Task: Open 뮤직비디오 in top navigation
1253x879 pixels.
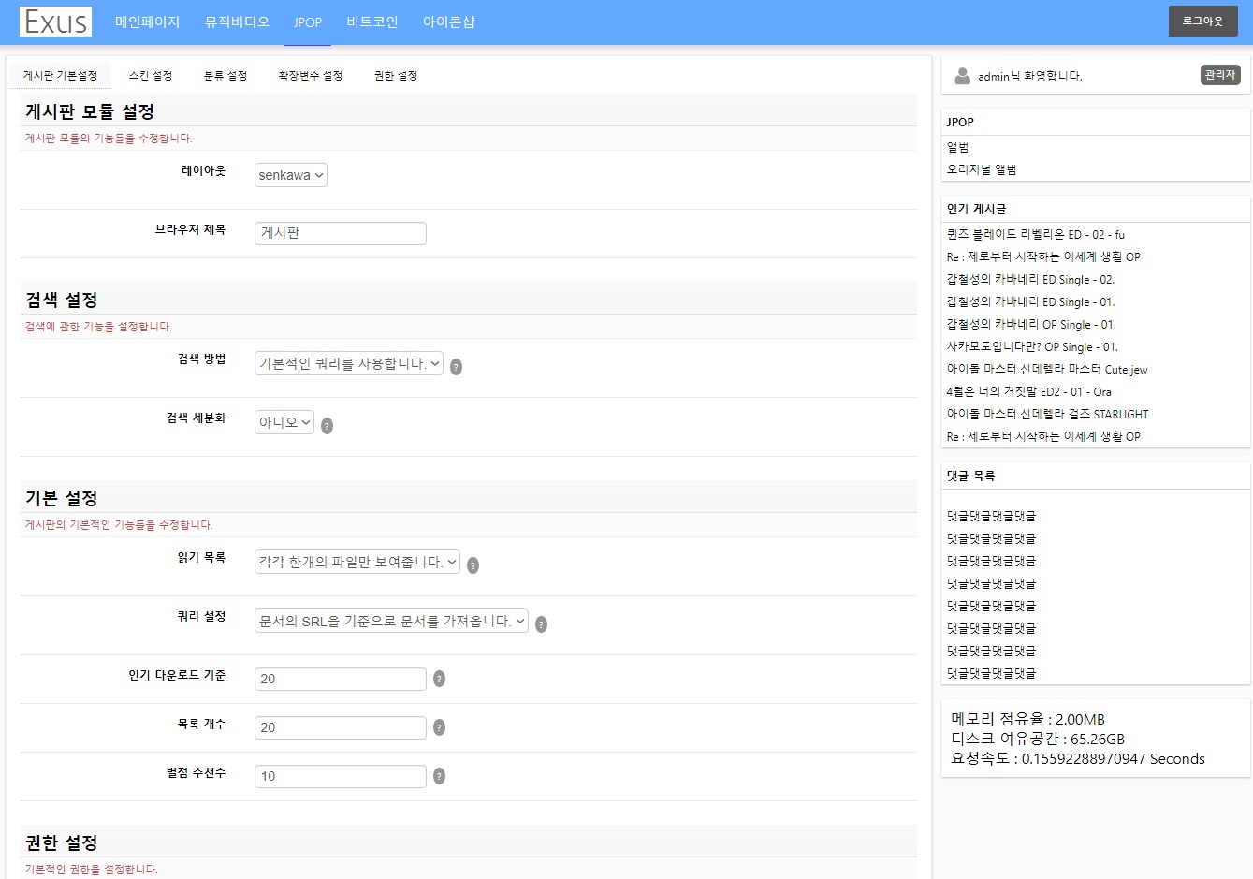Action: point(237,22)
